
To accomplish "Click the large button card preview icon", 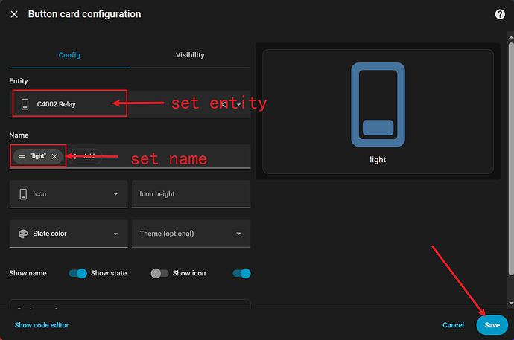I will 378,106.
